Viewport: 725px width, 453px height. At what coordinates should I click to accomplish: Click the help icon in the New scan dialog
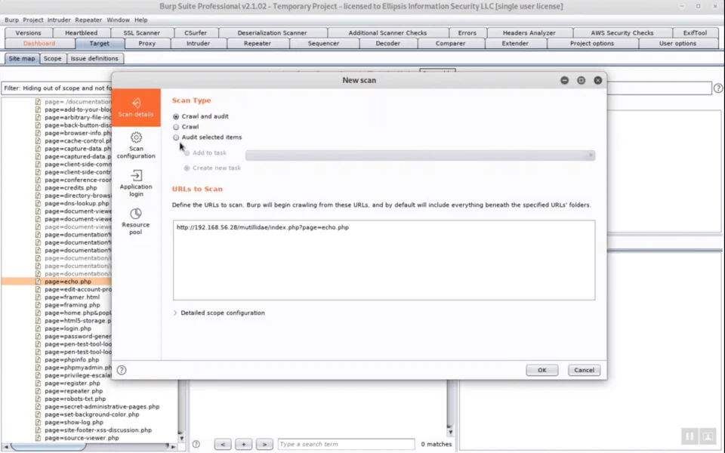(121, 370)
